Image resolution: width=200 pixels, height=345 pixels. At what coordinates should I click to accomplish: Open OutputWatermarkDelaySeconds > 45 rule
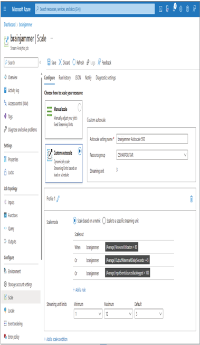click(x=128, y=260)
